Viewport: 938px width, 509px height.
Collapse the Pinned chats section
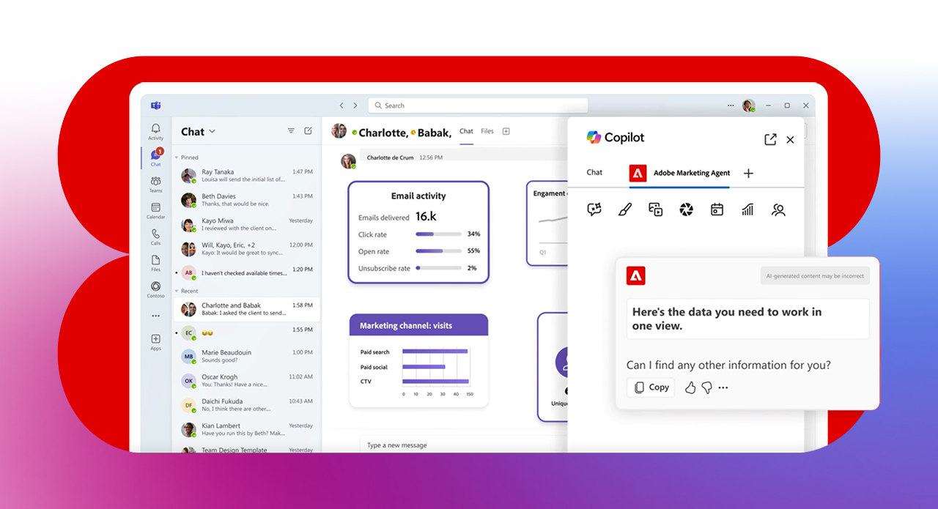[x=177, y=157]
